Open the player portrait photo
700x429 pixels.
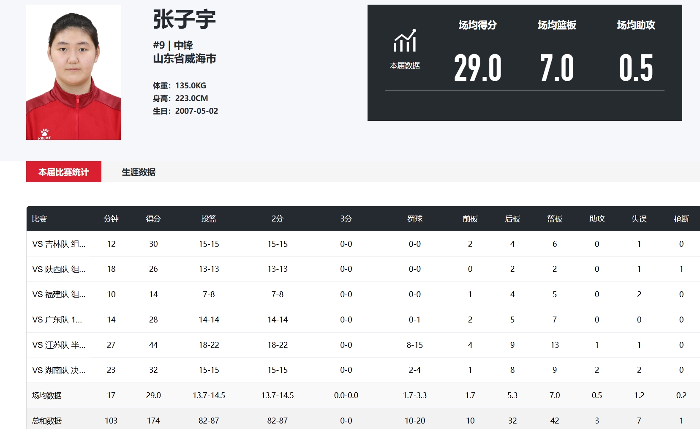coord(74,72)
